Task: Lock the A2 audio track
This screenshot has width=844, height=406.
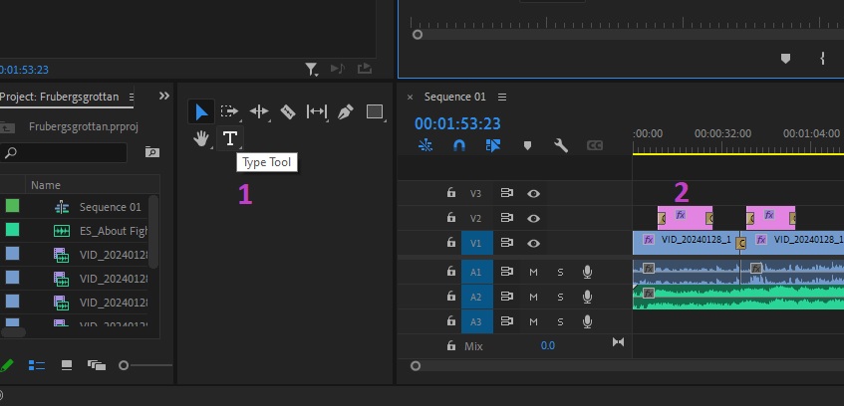Action: pos(451,296)
